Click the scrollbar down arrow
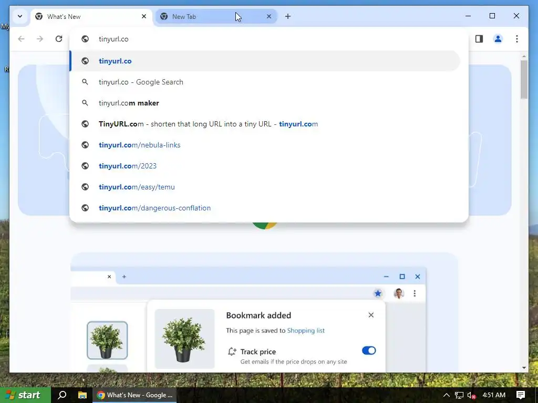The width and height of the screenshot is (538, 403). [x=524, y=368]
